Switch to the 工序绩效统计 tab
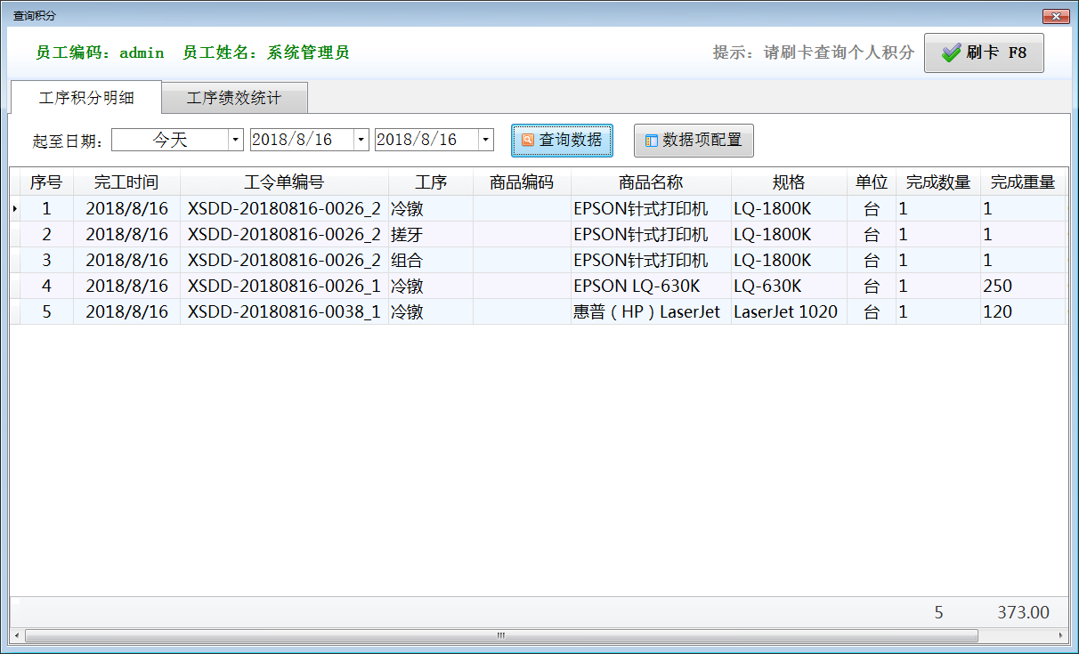The height and width of the screenshot is (654, 1079). tap(234, 98)
